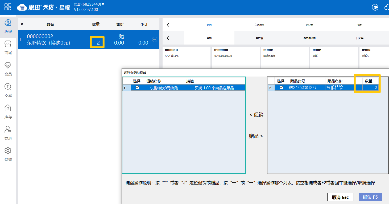Click the 小计 cart column header

pos(144,24)
